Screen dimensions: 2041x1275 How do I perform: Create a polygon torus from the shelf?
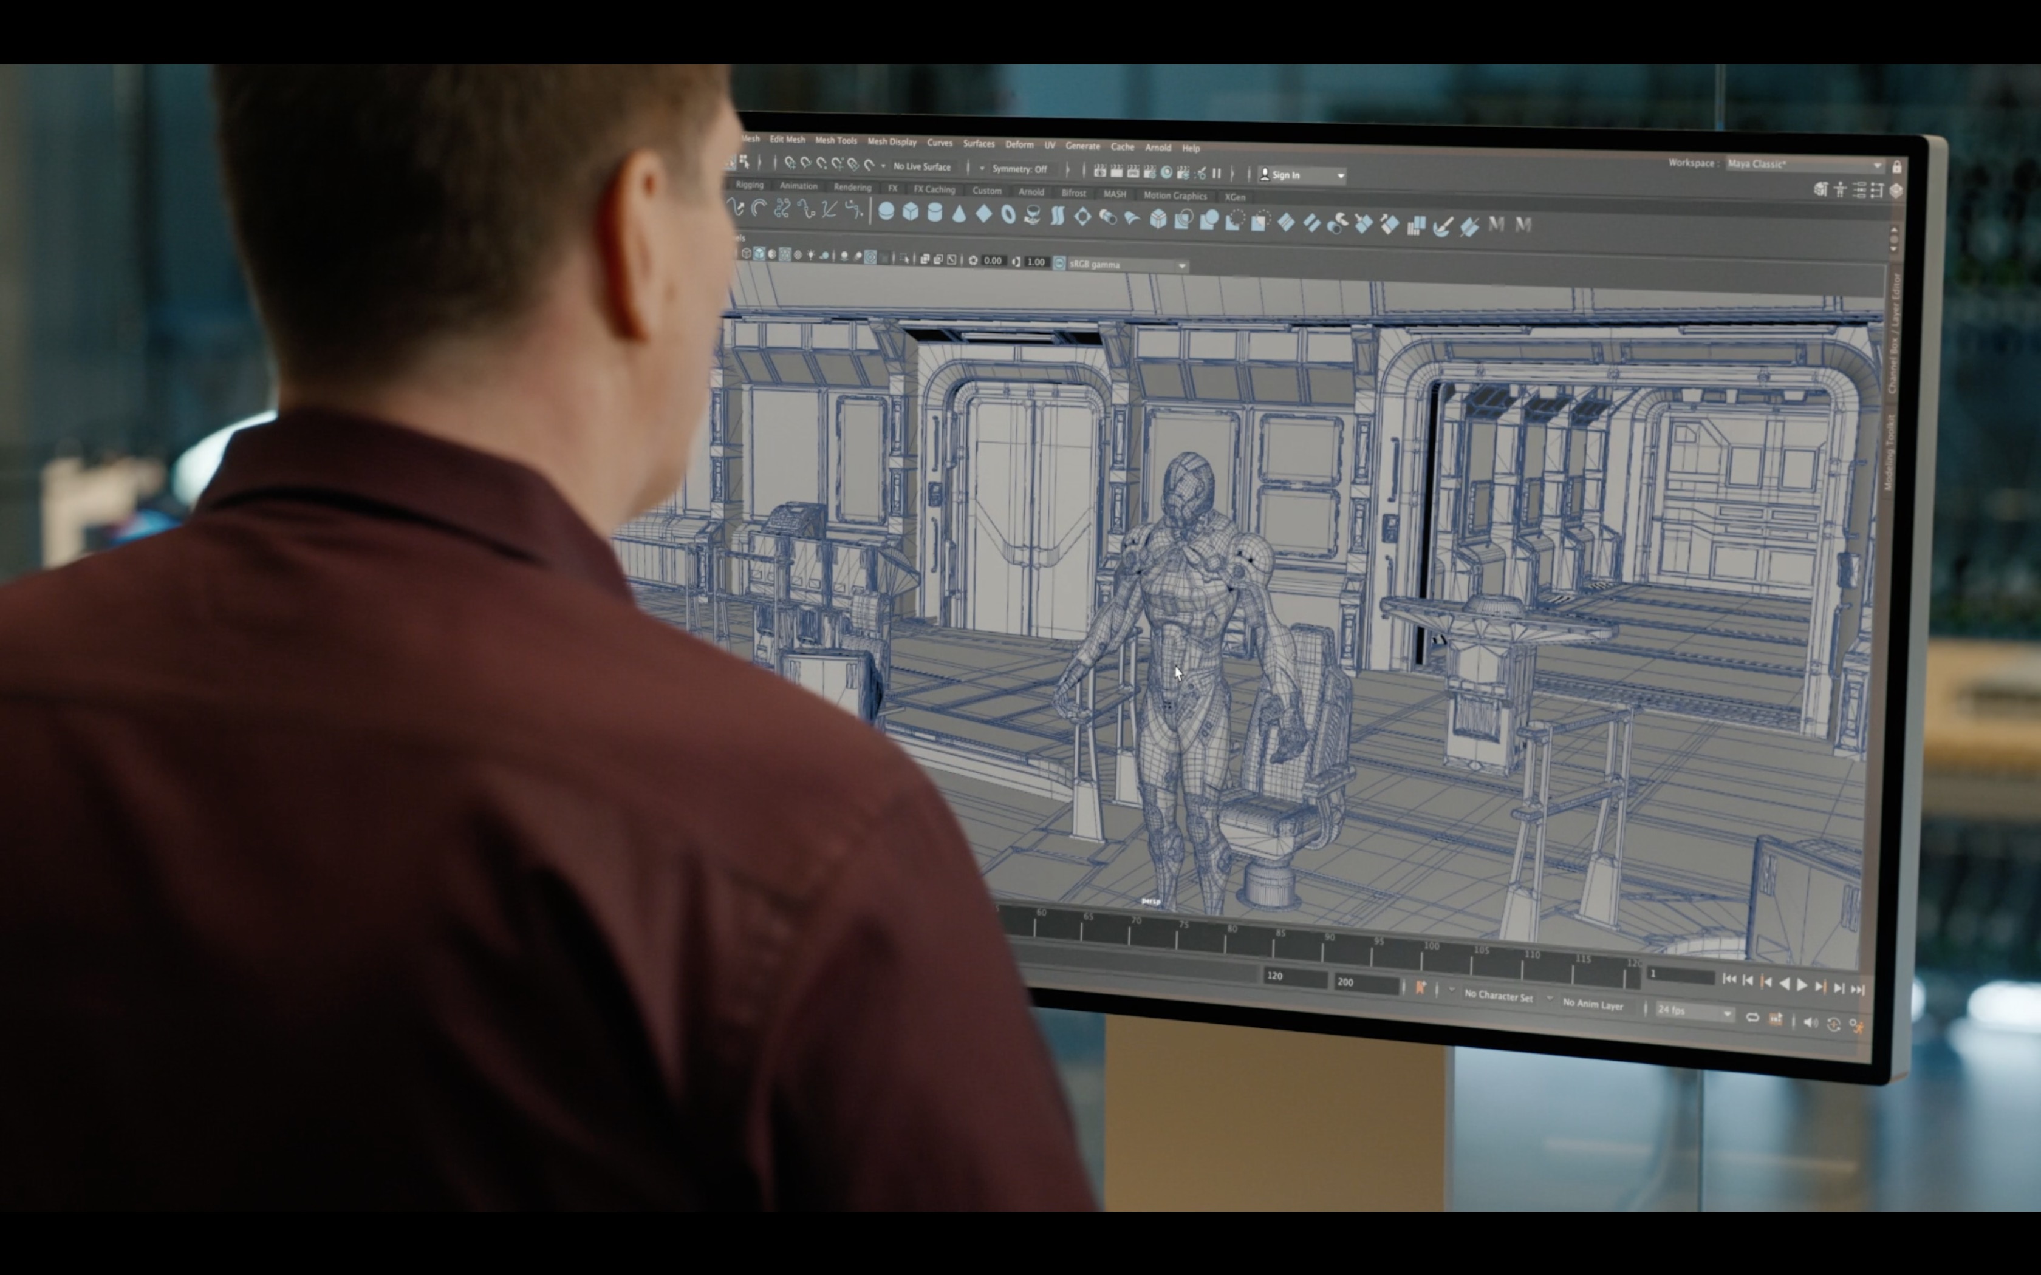pyautogui.click(x=1008, y=215)
